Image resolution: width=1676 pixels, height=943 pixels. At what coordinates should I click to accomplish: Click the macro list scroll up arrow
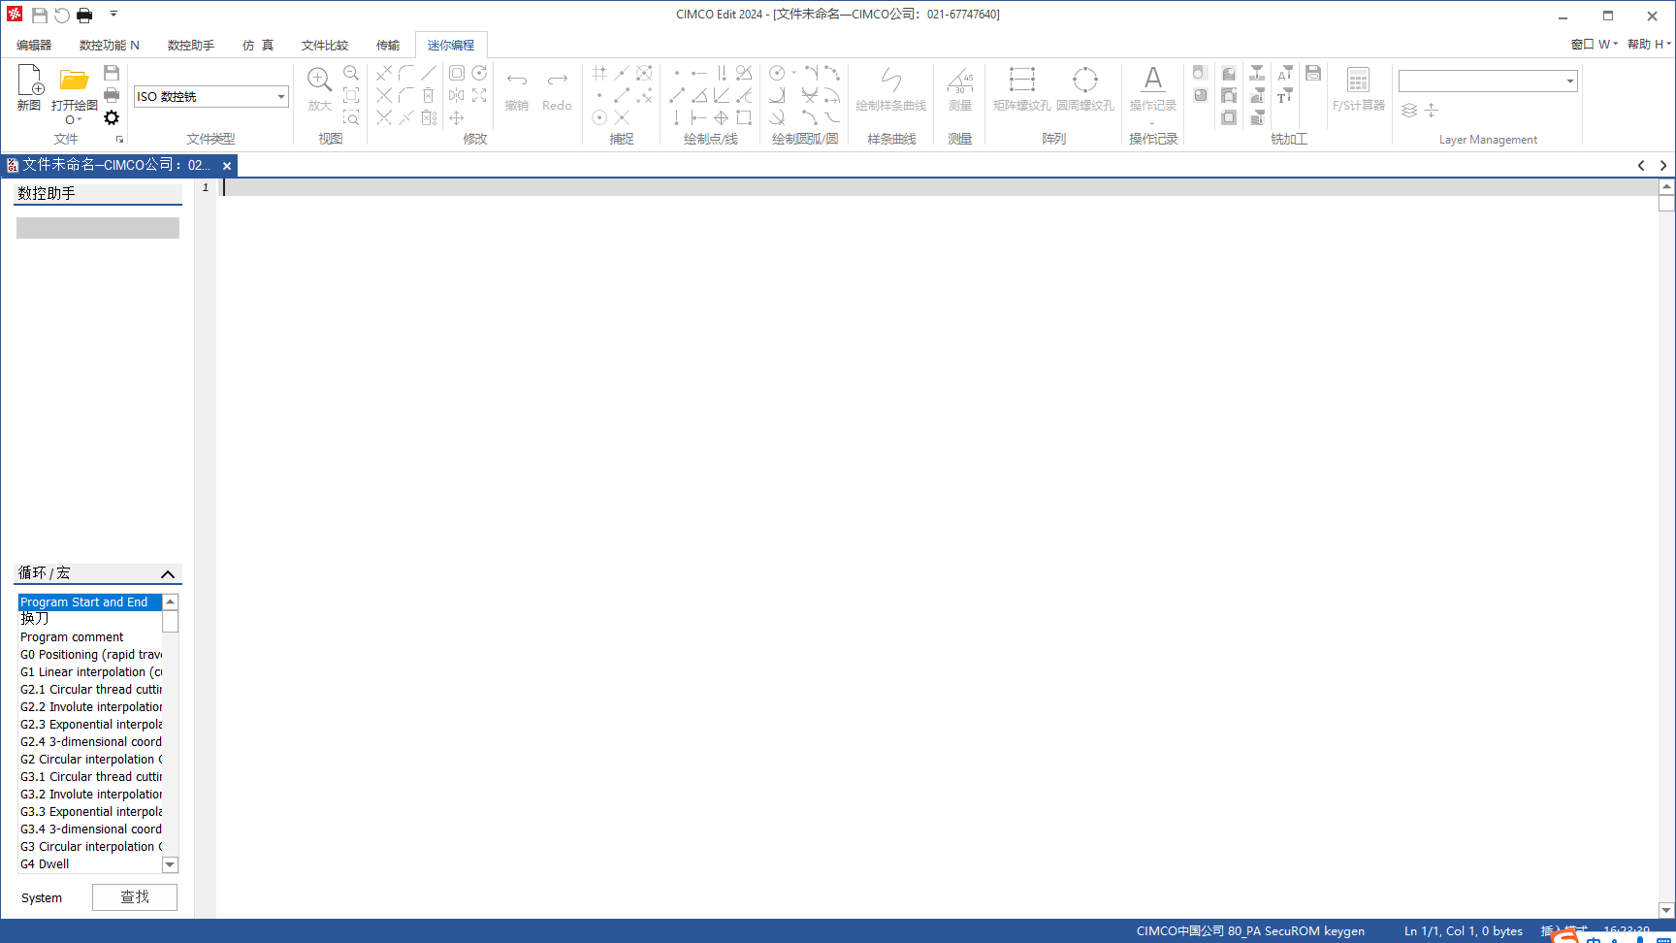pos(170,602)
